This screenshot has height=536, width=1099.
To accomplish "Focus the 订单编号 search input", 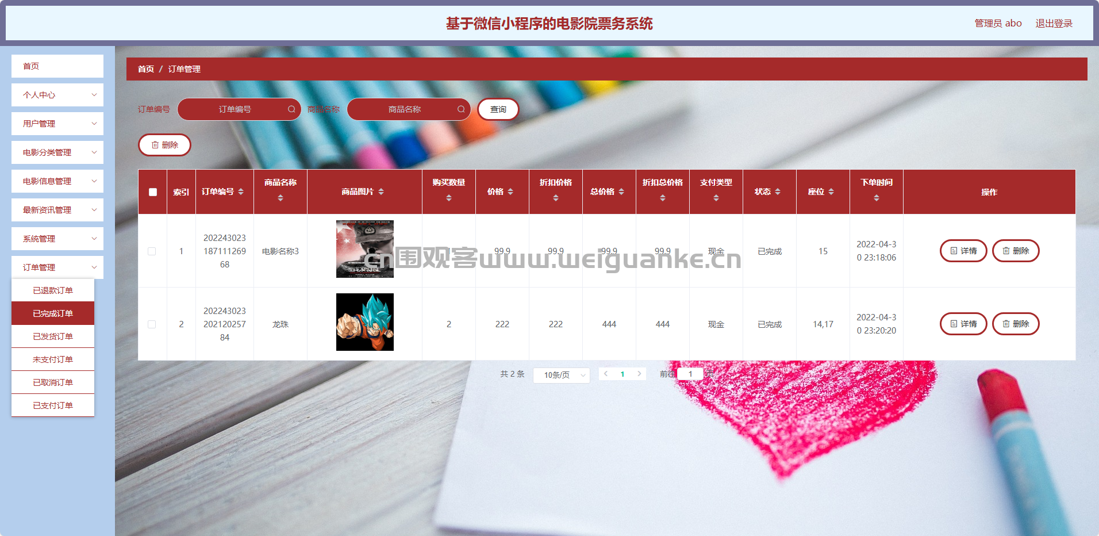I will pyautogui.click(x=239, y=109).
